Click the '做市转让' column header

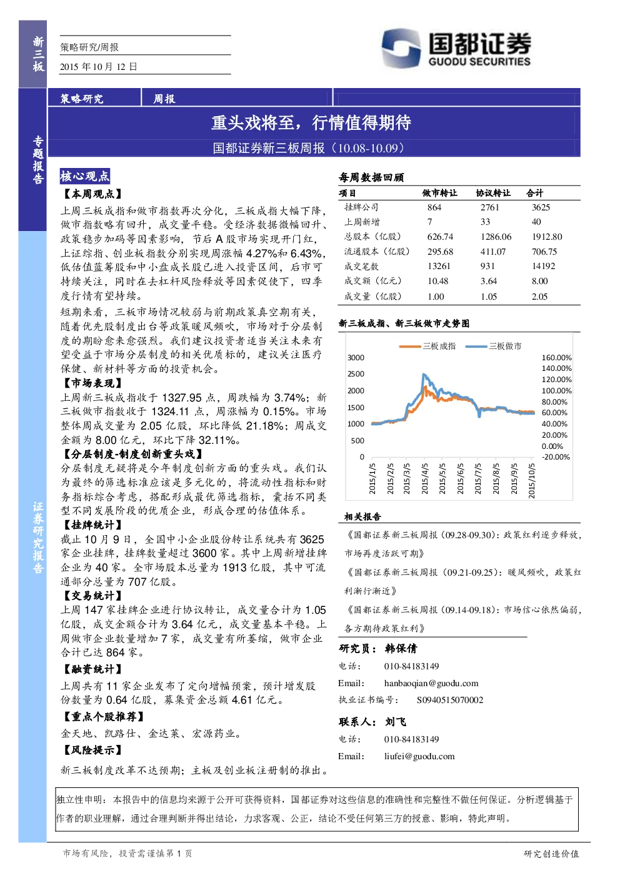(440, 193)
